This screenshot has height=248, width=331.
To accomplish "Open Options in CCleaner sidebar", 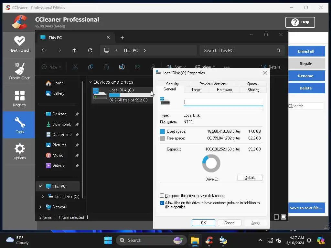I will pyautogui.click(x=20, y=151).
